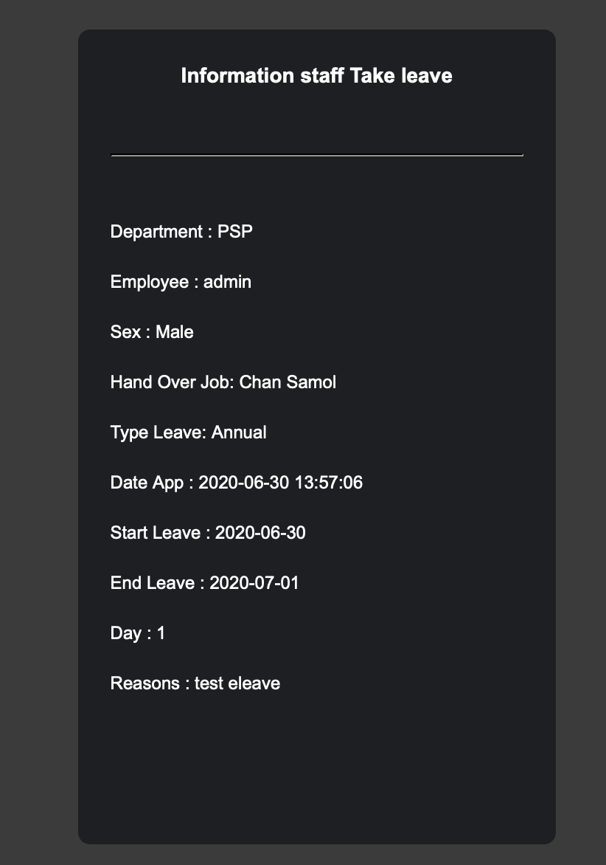This screenshot has height=865, width=606.
Task: Click the Employee label text
Action: pyautogui.click(x=150, y=282)
